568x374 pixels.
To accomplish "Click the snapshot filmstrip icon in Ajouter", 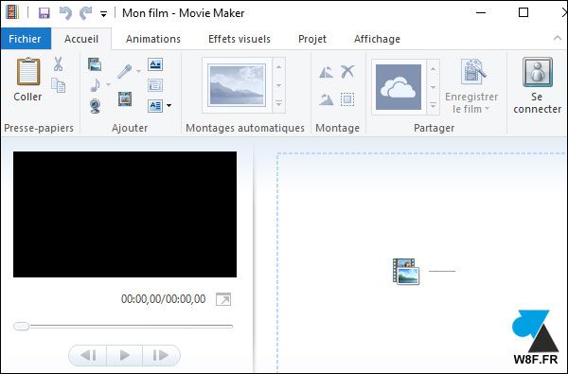I will point(125,98).
